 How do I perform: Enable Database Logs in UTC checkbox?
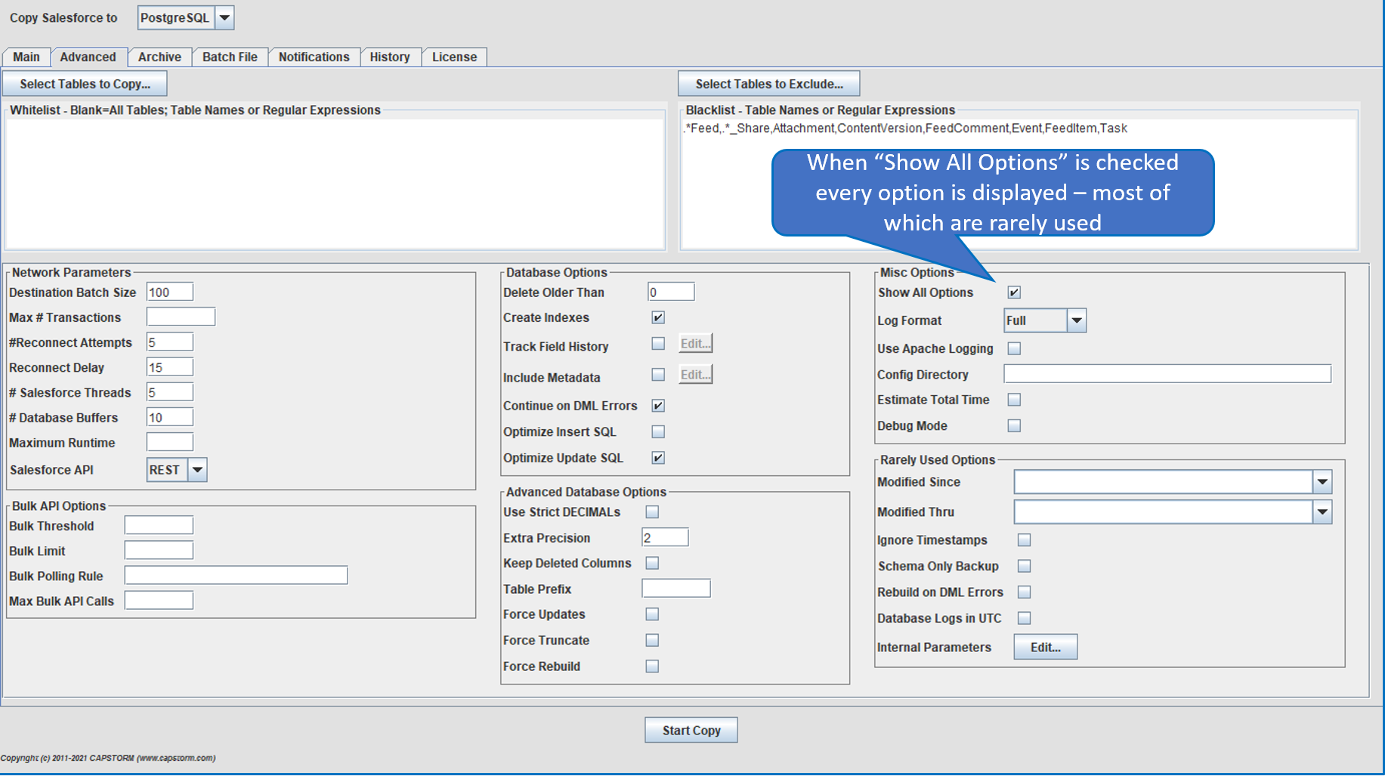pyautogui.click(x=1024, y=618)
